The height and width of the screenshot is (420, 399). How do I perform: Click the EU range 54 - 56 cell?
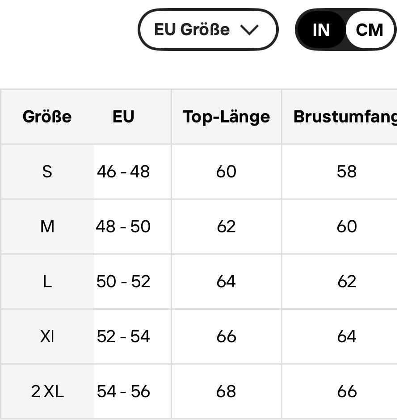[x=123, y=391]
